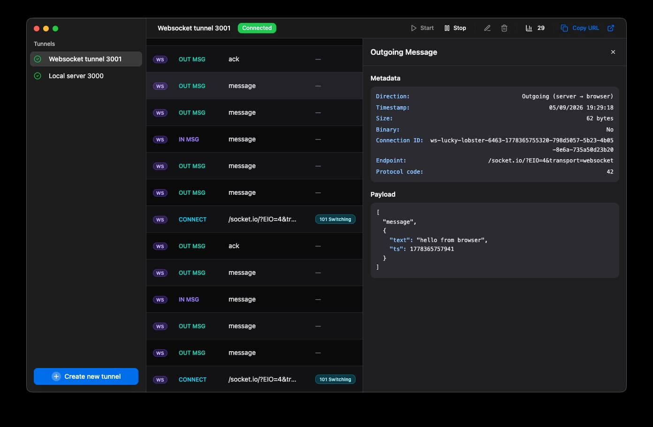
Task: Click the "62 bytes" size value
Action: pos(600,118)
